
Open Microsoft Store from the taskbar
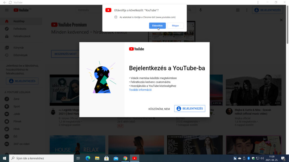pos(106,158)
